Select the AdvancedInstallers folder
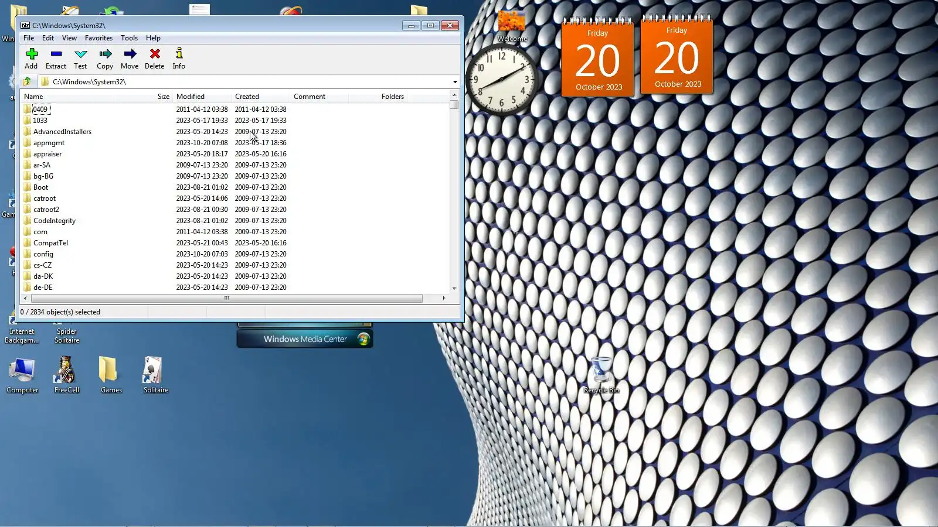Image resolution: width=938 pixels, height=527 pixels. point(62,132)
